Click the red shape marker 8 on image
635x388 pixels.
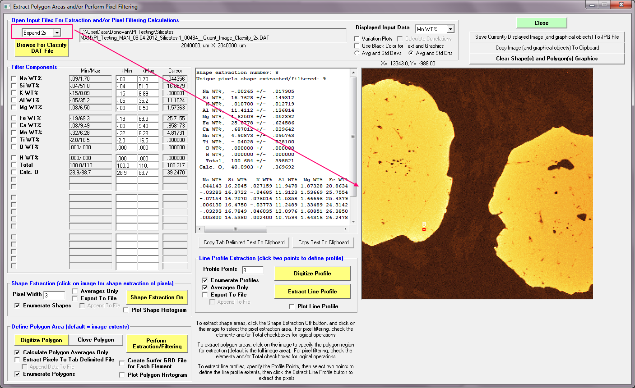[x=424, y=230]
